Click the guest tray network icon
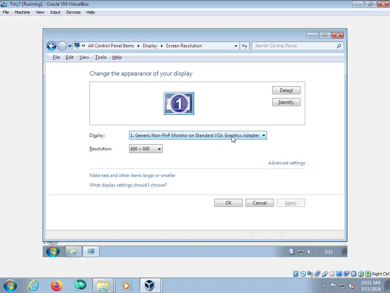Screen dimensions: 390x293 (301, 252)
